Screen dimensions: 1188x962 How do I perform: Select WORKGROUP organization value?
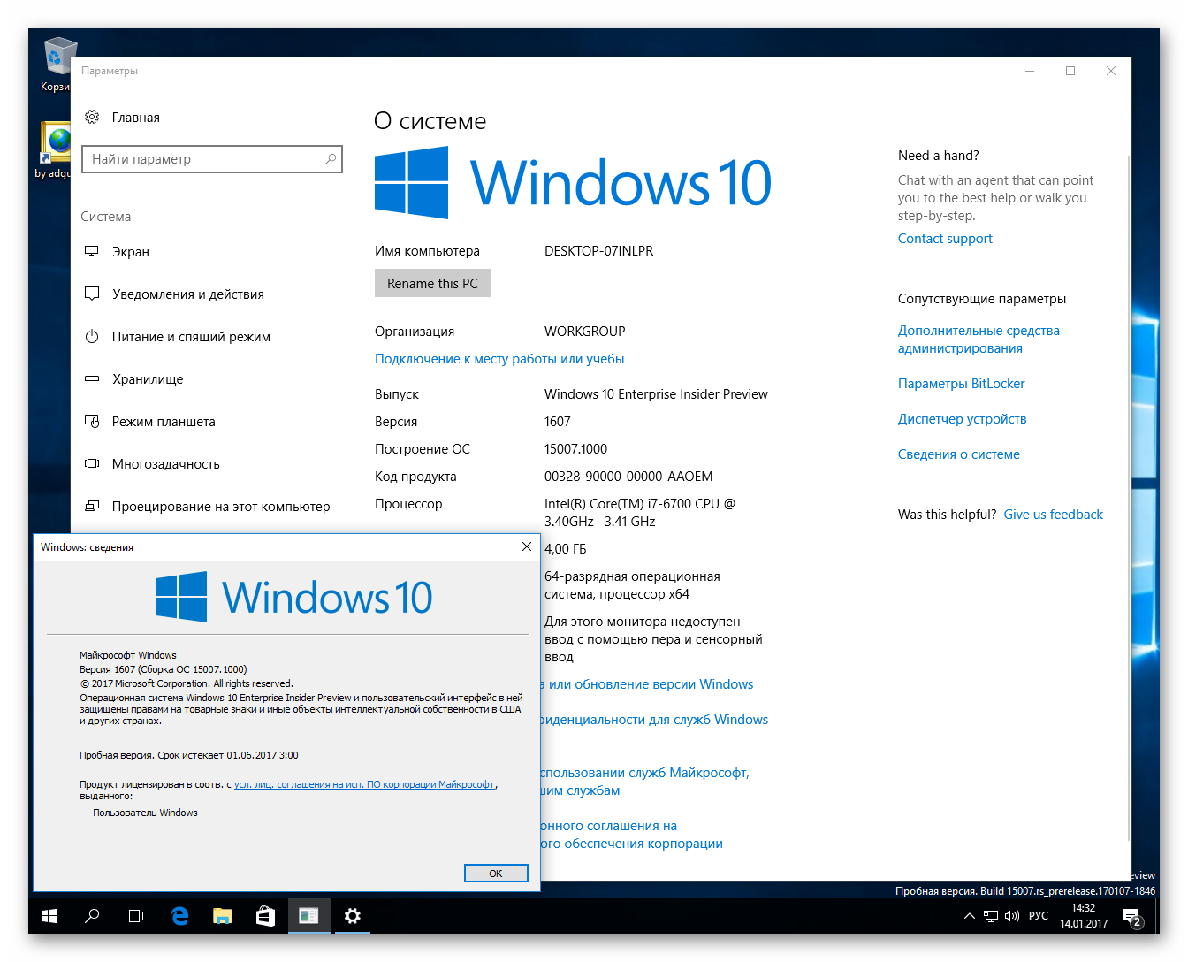584,332
